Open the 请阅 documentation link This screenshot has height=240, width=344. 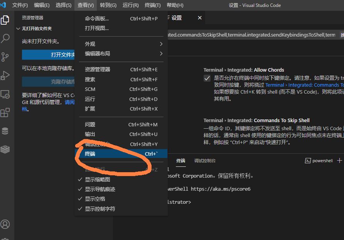click(69, 102)
